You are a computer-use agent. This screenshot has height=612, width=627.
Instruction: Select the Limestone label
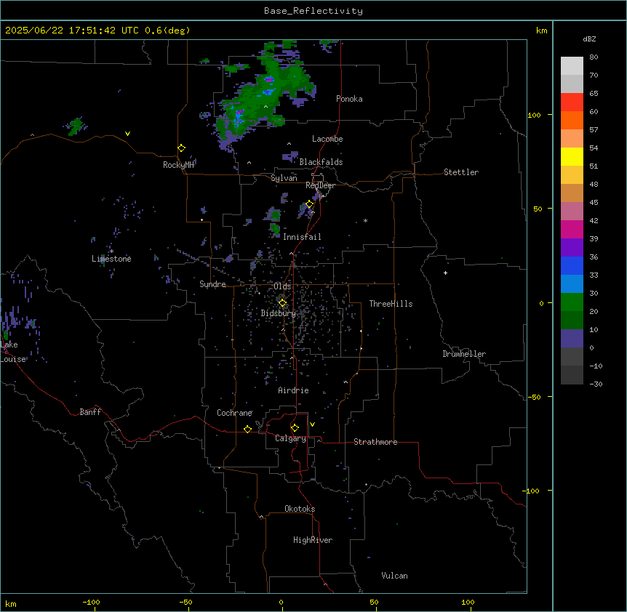click(x=111, y=259)
